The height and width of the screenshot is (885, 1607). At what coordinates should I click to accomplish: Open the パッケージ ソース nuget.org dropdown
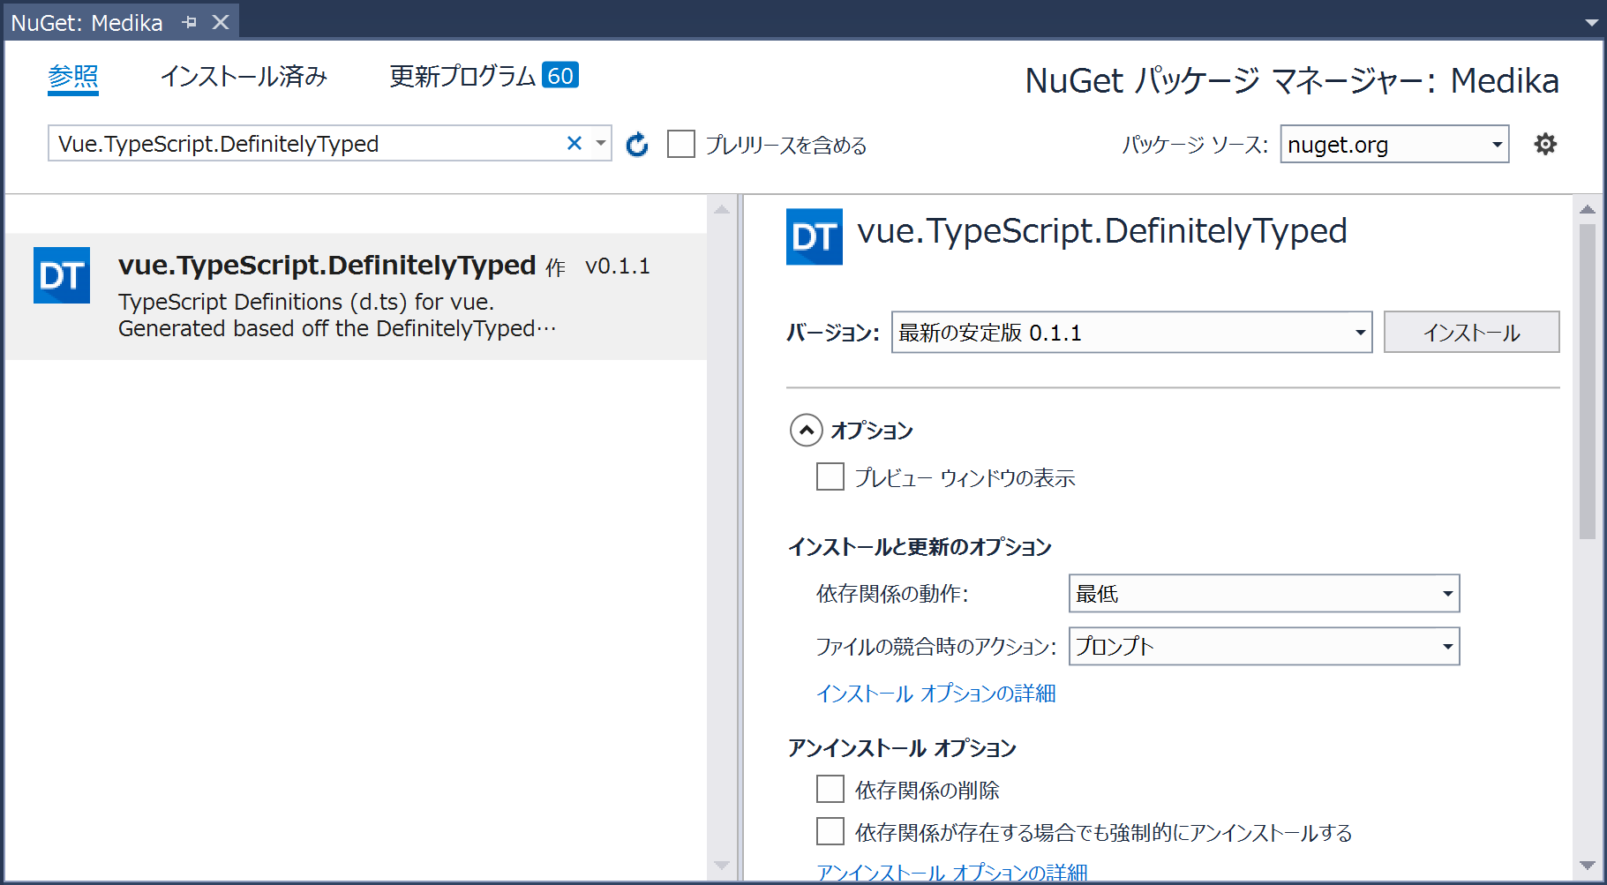click(1394, 144)
